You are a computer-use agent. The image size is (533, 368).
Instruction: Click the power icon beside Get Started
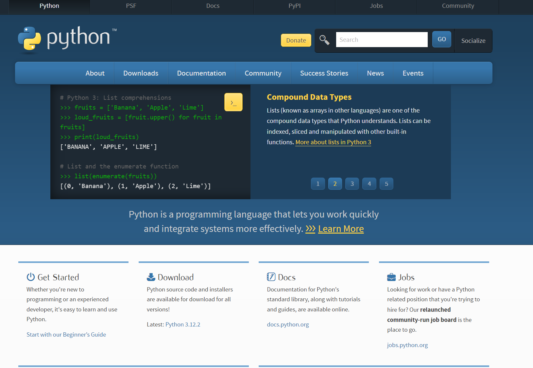point(30,277)
